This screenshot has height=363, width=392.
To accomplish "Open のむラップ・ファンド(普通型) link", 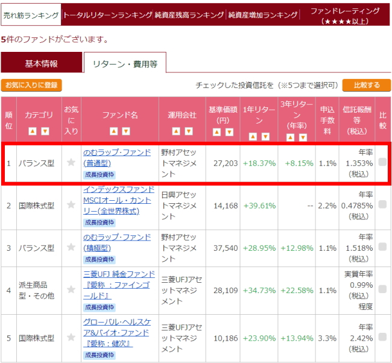I will tap(117, 158).
